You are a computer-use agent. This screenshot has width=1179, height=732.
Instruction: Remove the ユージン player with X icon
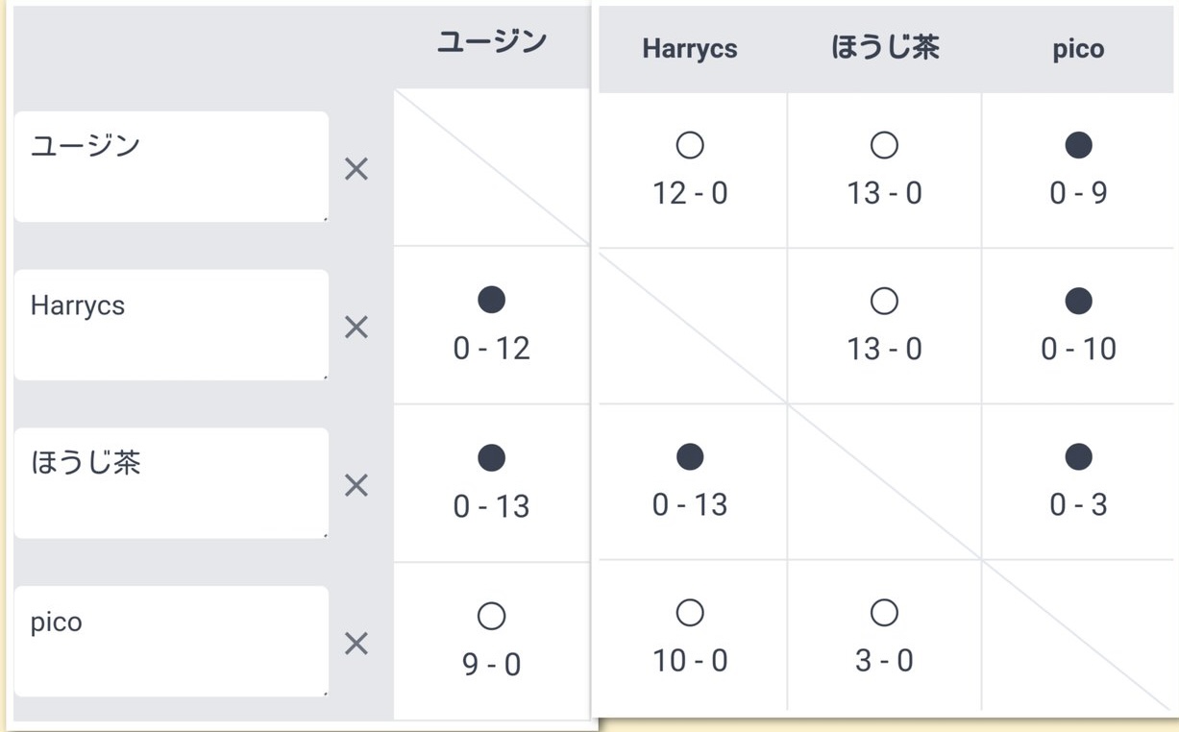click(356, 170)
